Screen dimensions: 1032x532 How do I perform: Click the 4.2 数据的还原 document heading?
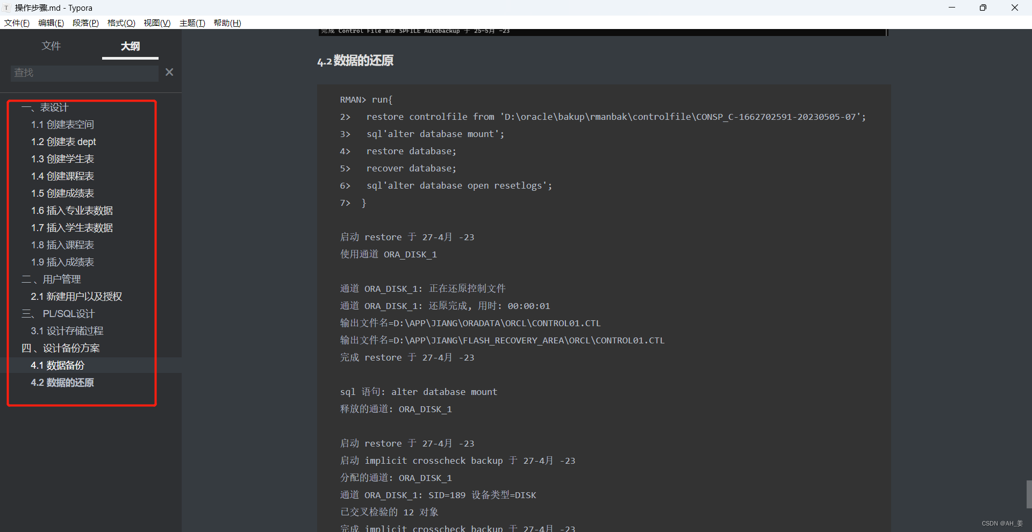click(355, 61)
